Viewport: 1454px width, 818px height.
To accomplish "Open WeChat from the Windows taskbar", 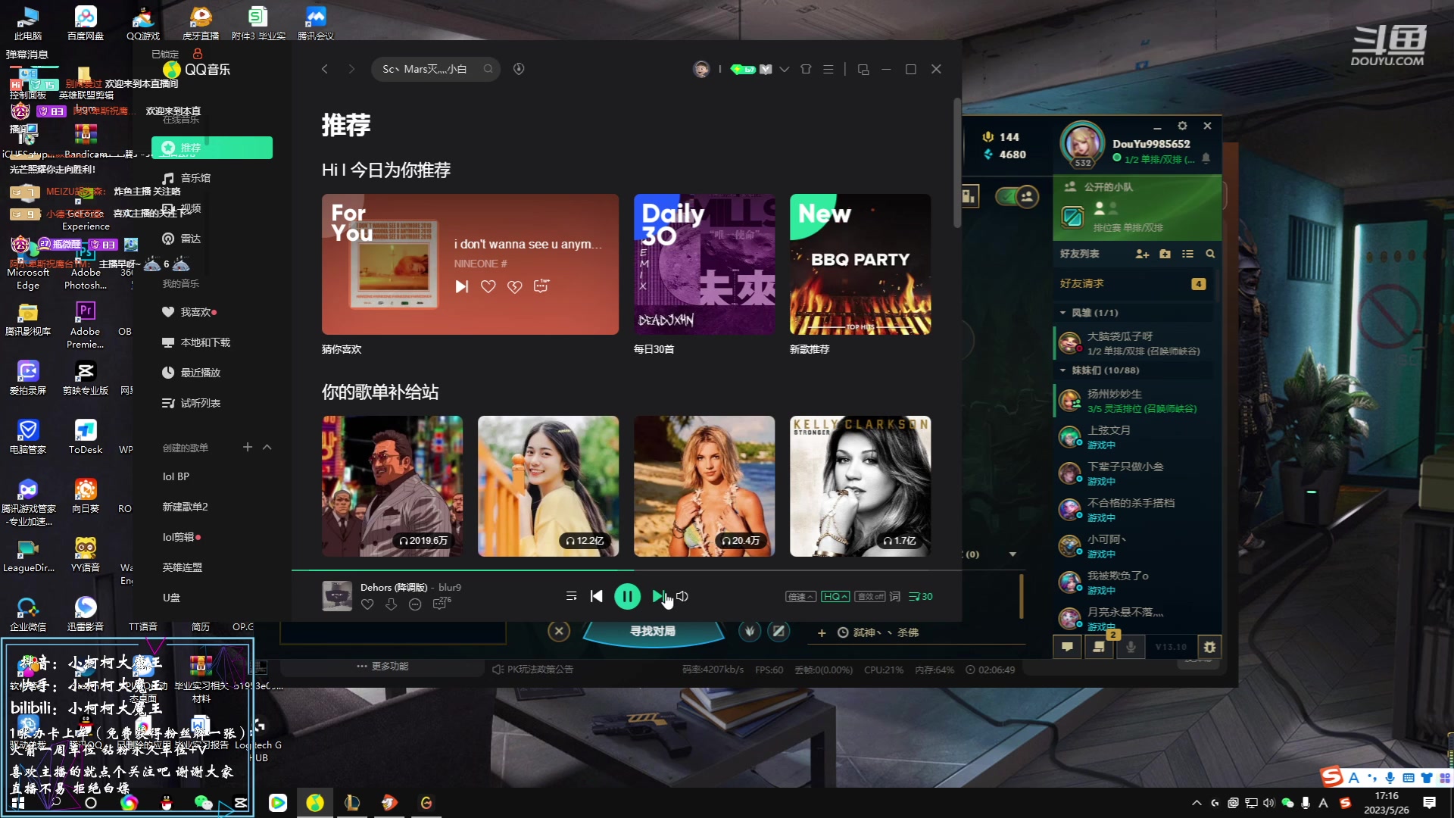I will [203, 803].
